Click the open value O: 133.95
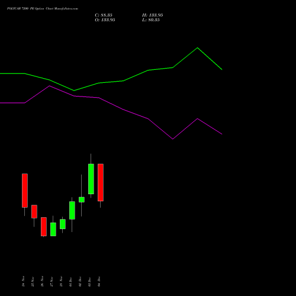 (105, 20)
